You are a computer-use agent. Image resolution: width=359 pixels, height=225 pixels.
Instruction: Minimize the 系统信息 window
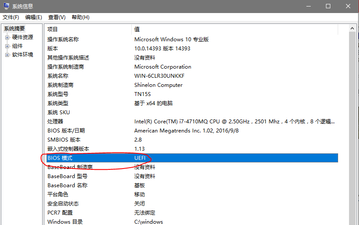click(x=309, y=6)
